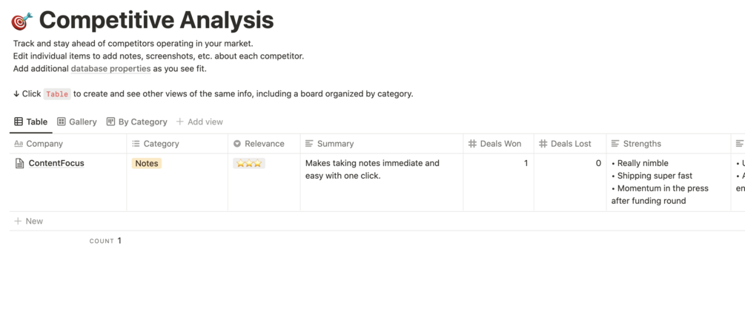Switch to the Table view tab
The height and width of the screenshot is (335, 745).
(x=31, y=122)
